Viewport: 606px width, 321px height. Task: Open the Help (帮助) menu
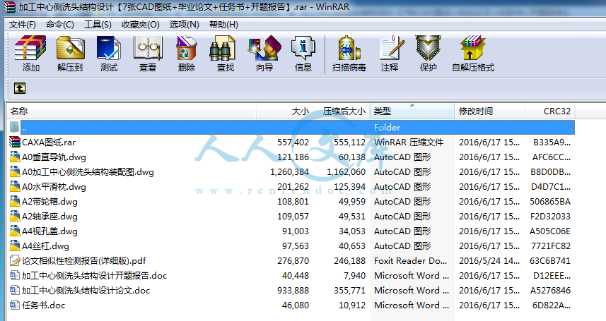point(223,25)
